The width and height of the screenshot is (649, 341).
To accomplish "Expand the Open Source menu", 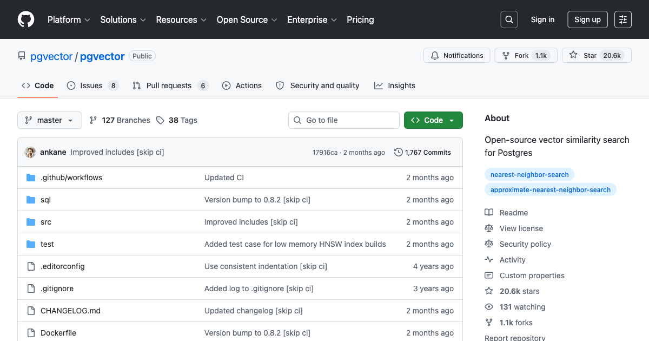I will (x=247, y=19).
